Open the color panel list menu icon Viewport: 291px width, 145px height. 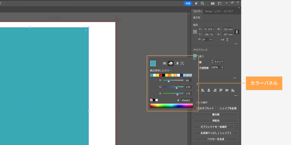(194, 59)
